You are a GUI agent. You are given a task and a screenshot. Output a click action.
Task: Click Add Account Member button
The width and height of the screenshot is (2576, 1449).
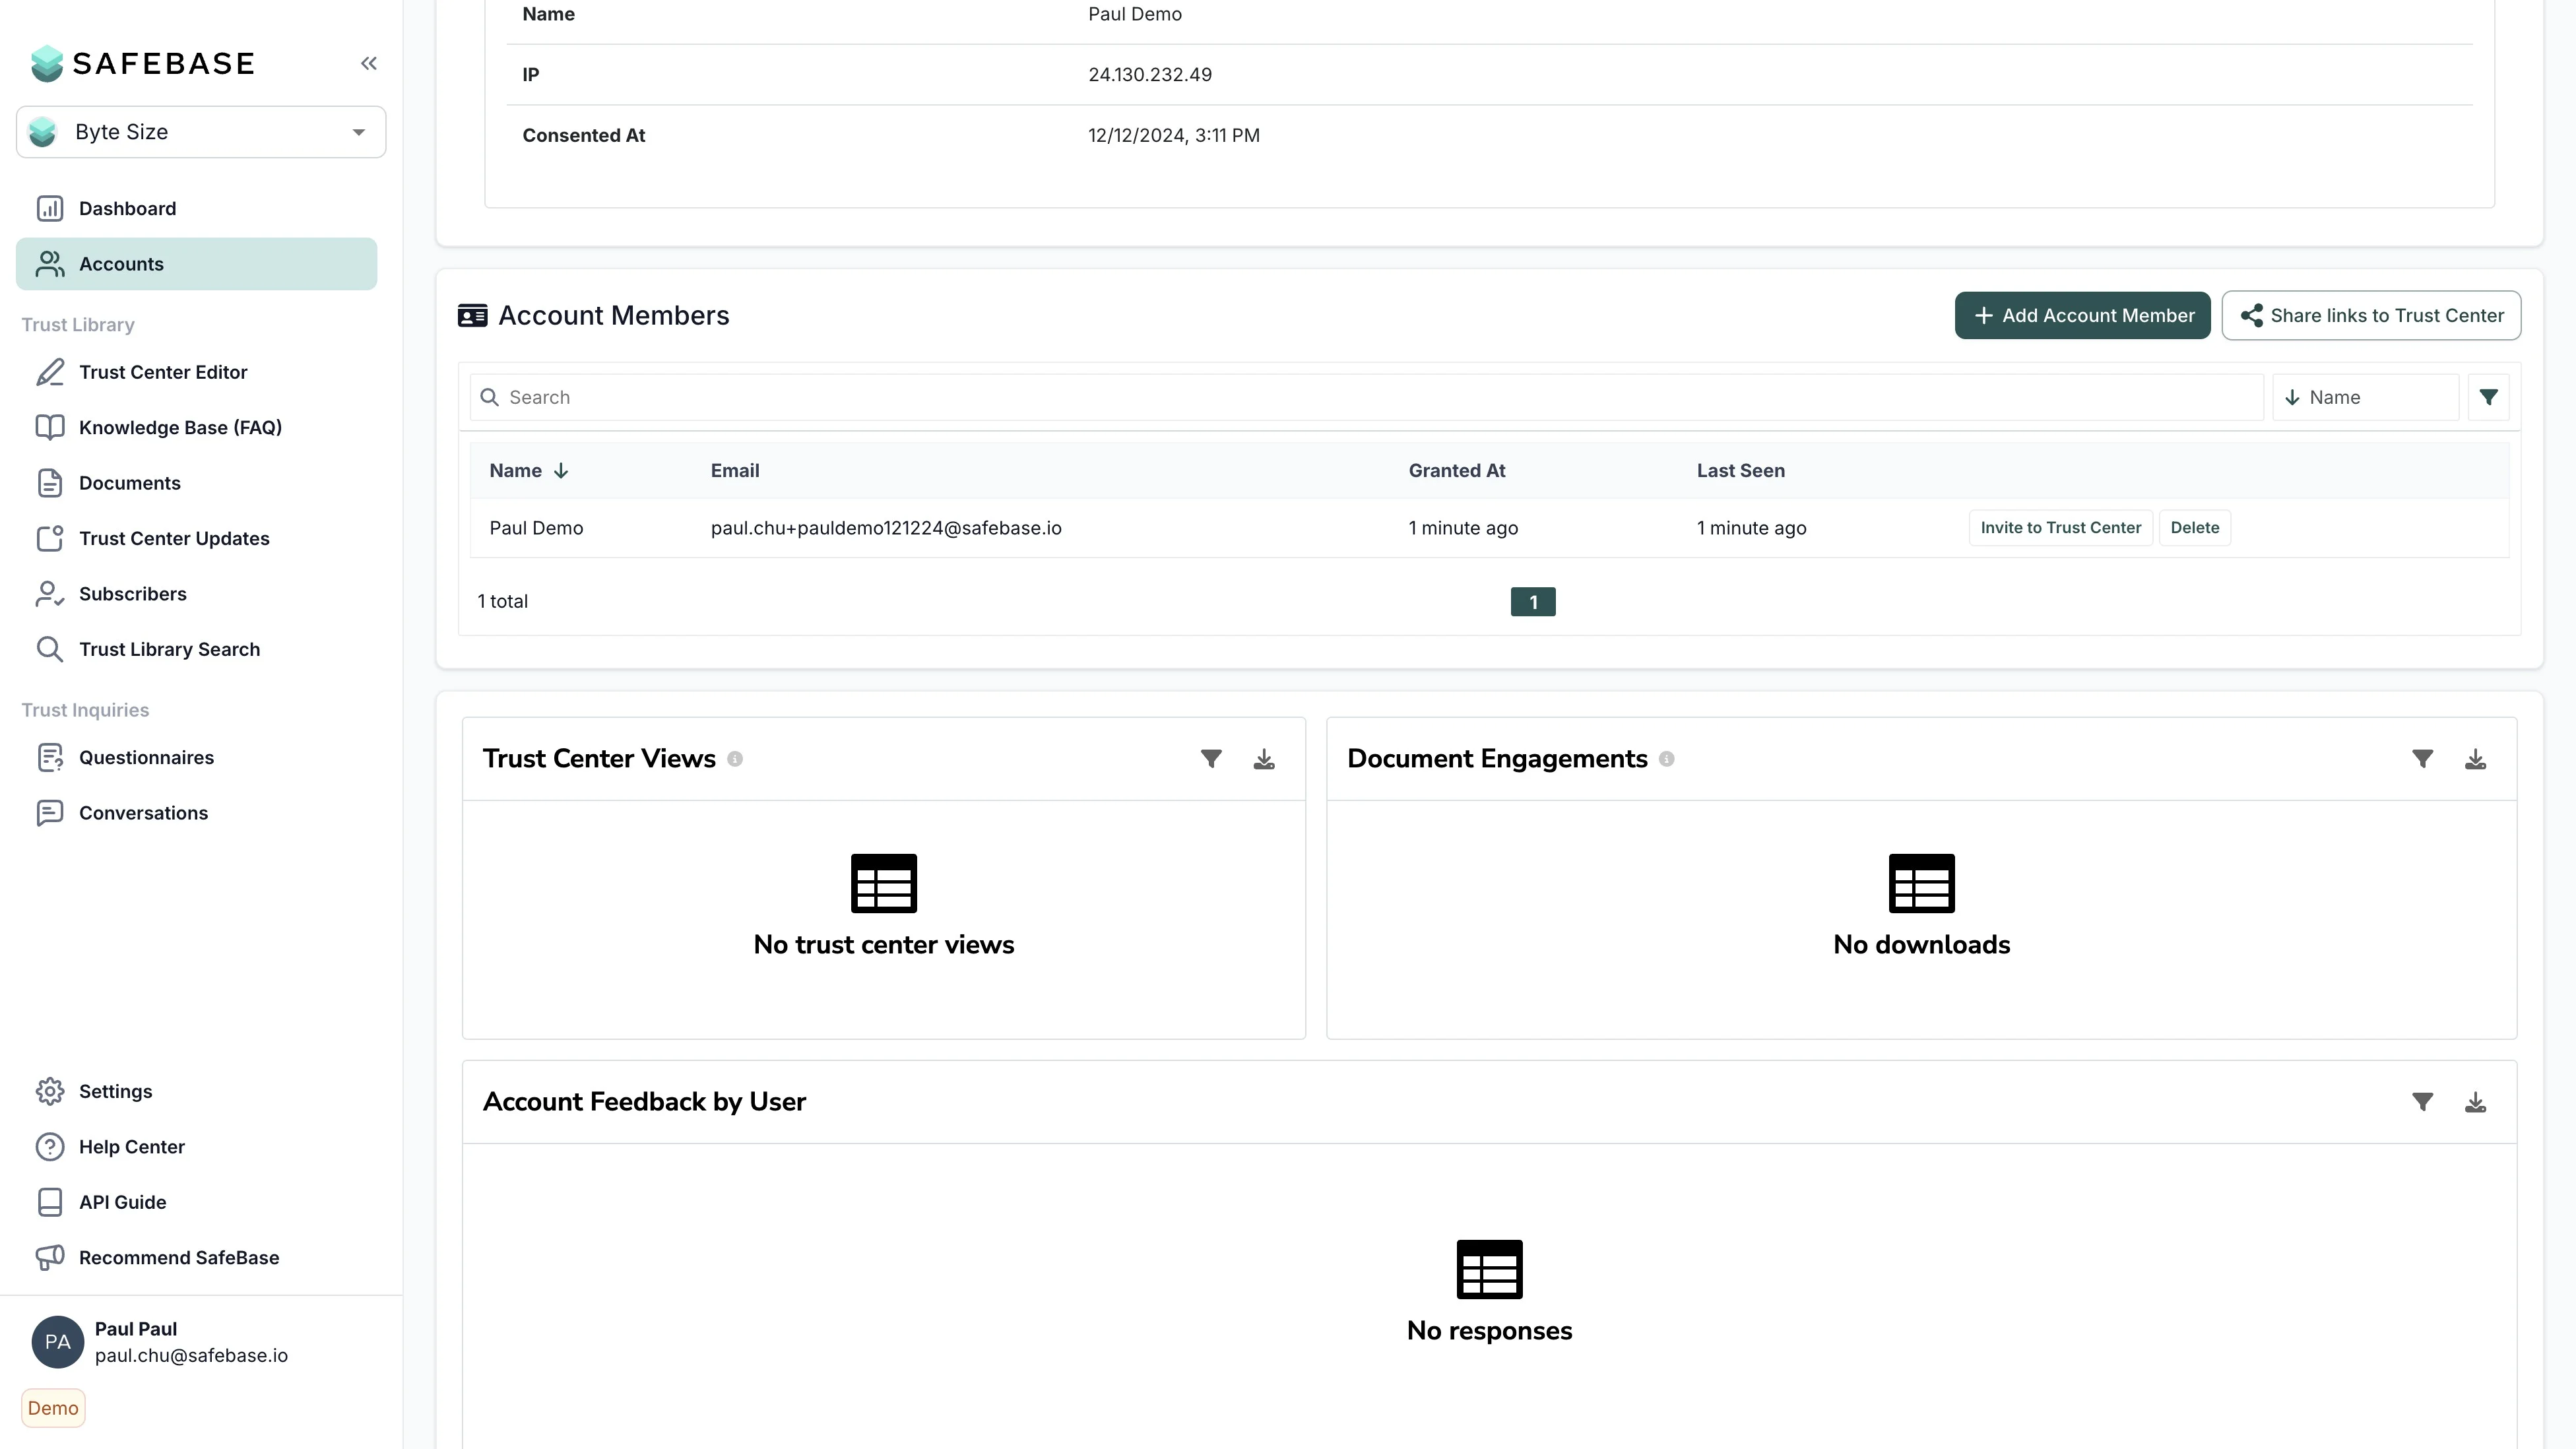(x=2082, y=315)
